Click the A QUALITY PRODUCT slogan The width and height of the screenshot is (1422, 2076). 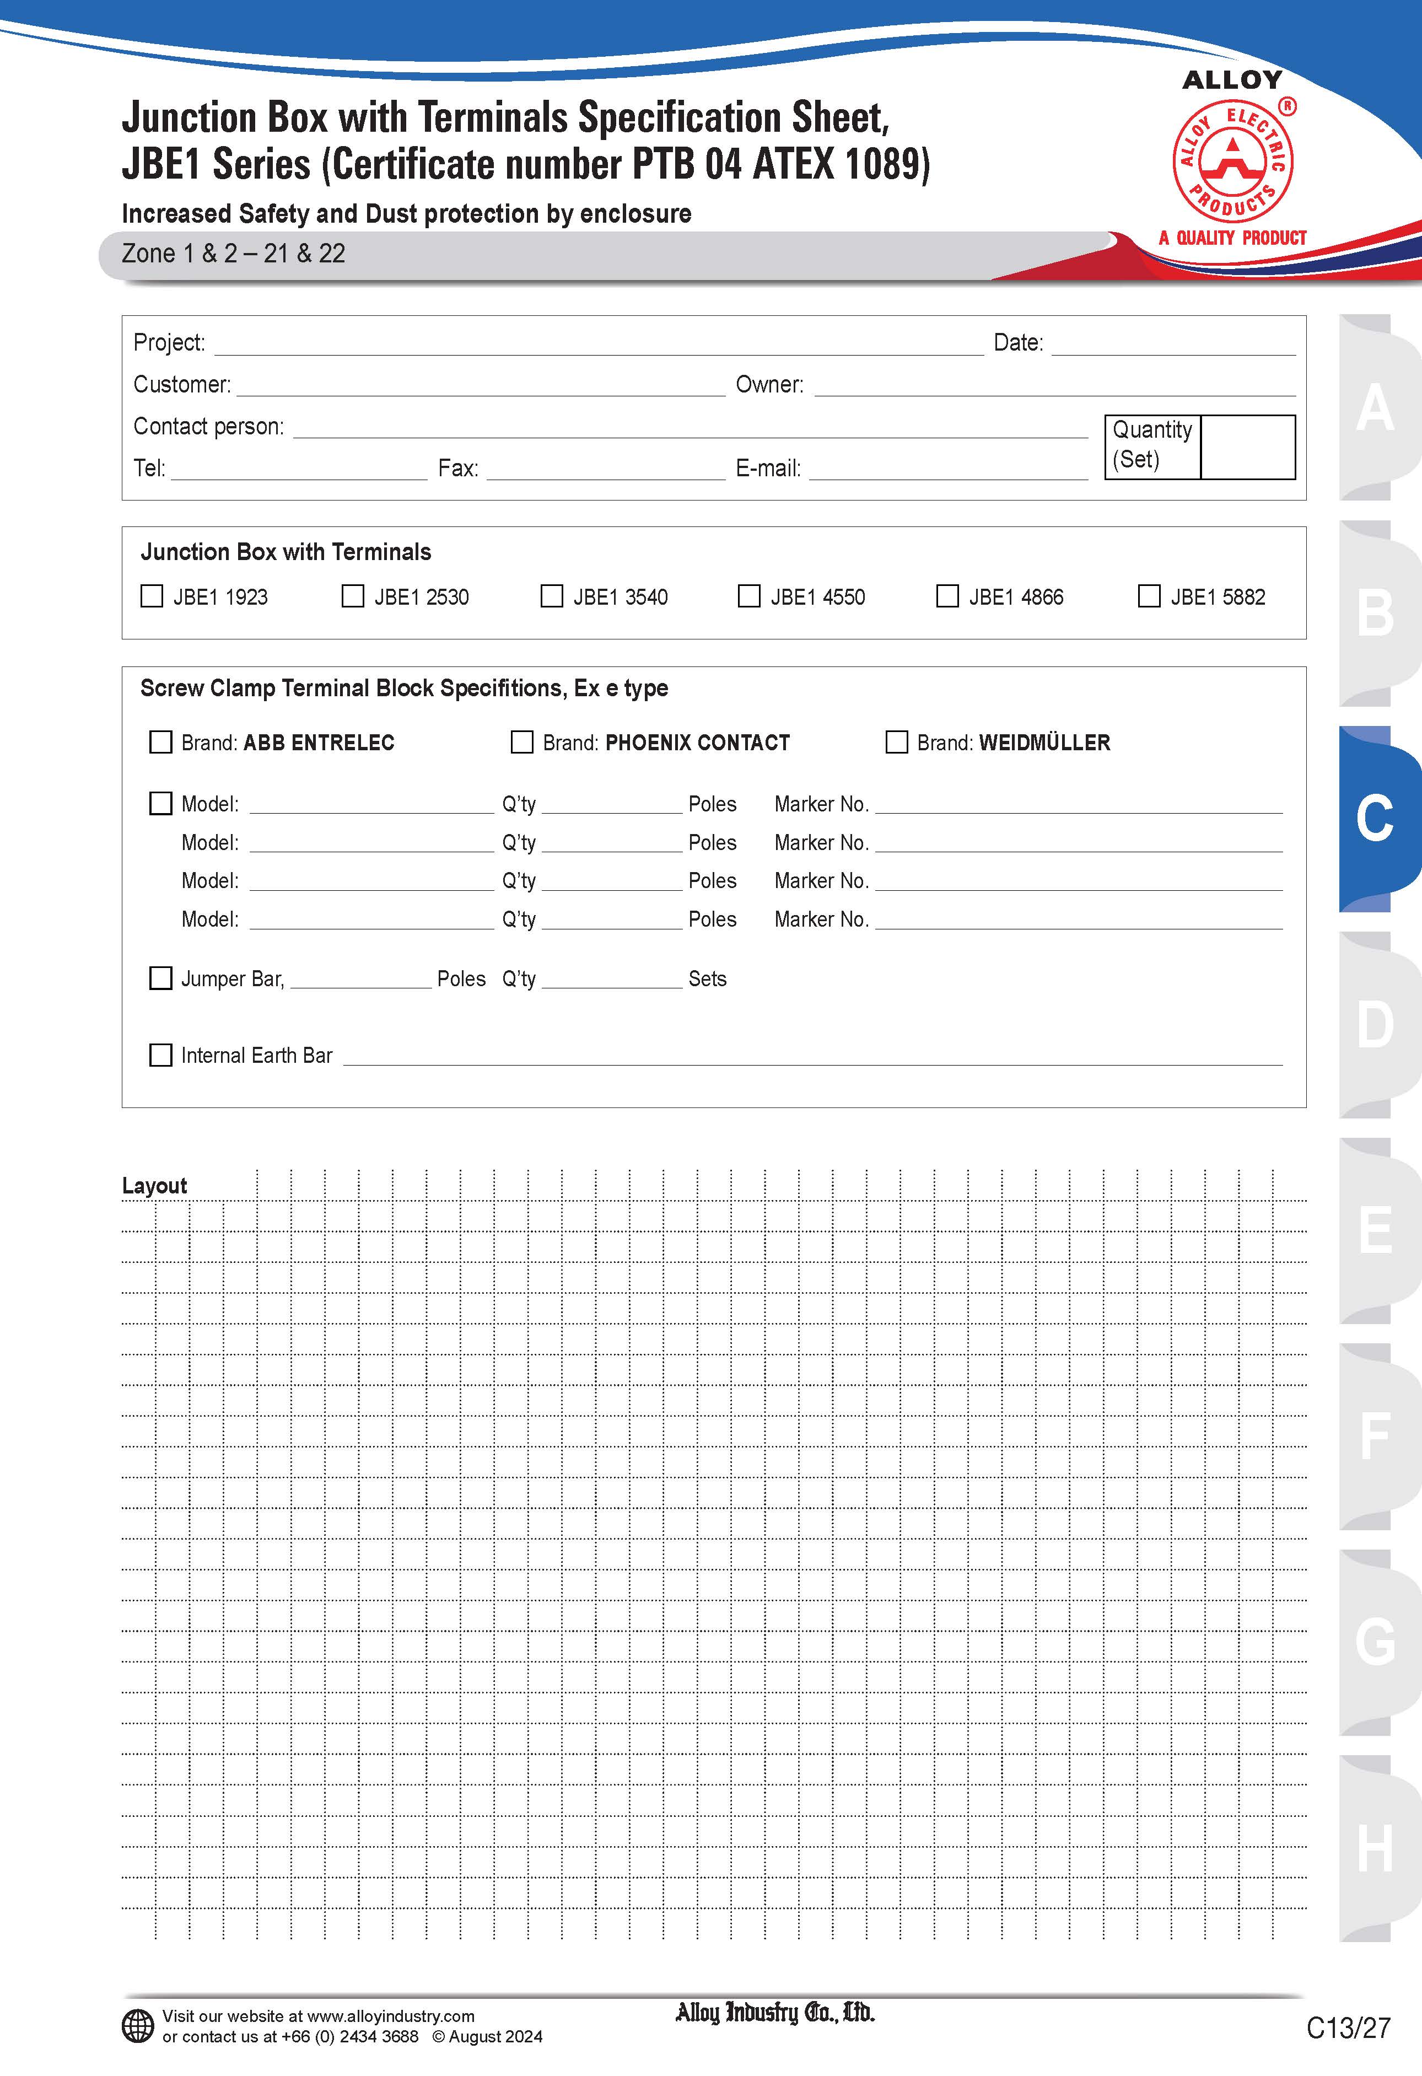coord(1232,238)
